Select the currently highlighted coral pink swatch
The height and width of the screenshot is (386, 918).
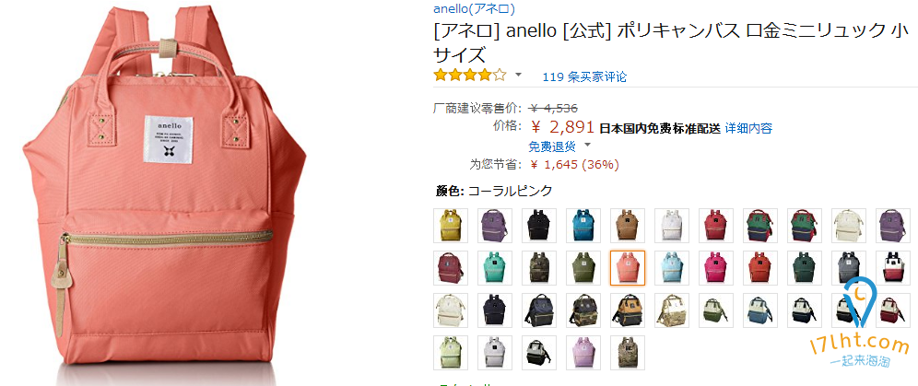(628, 268)
